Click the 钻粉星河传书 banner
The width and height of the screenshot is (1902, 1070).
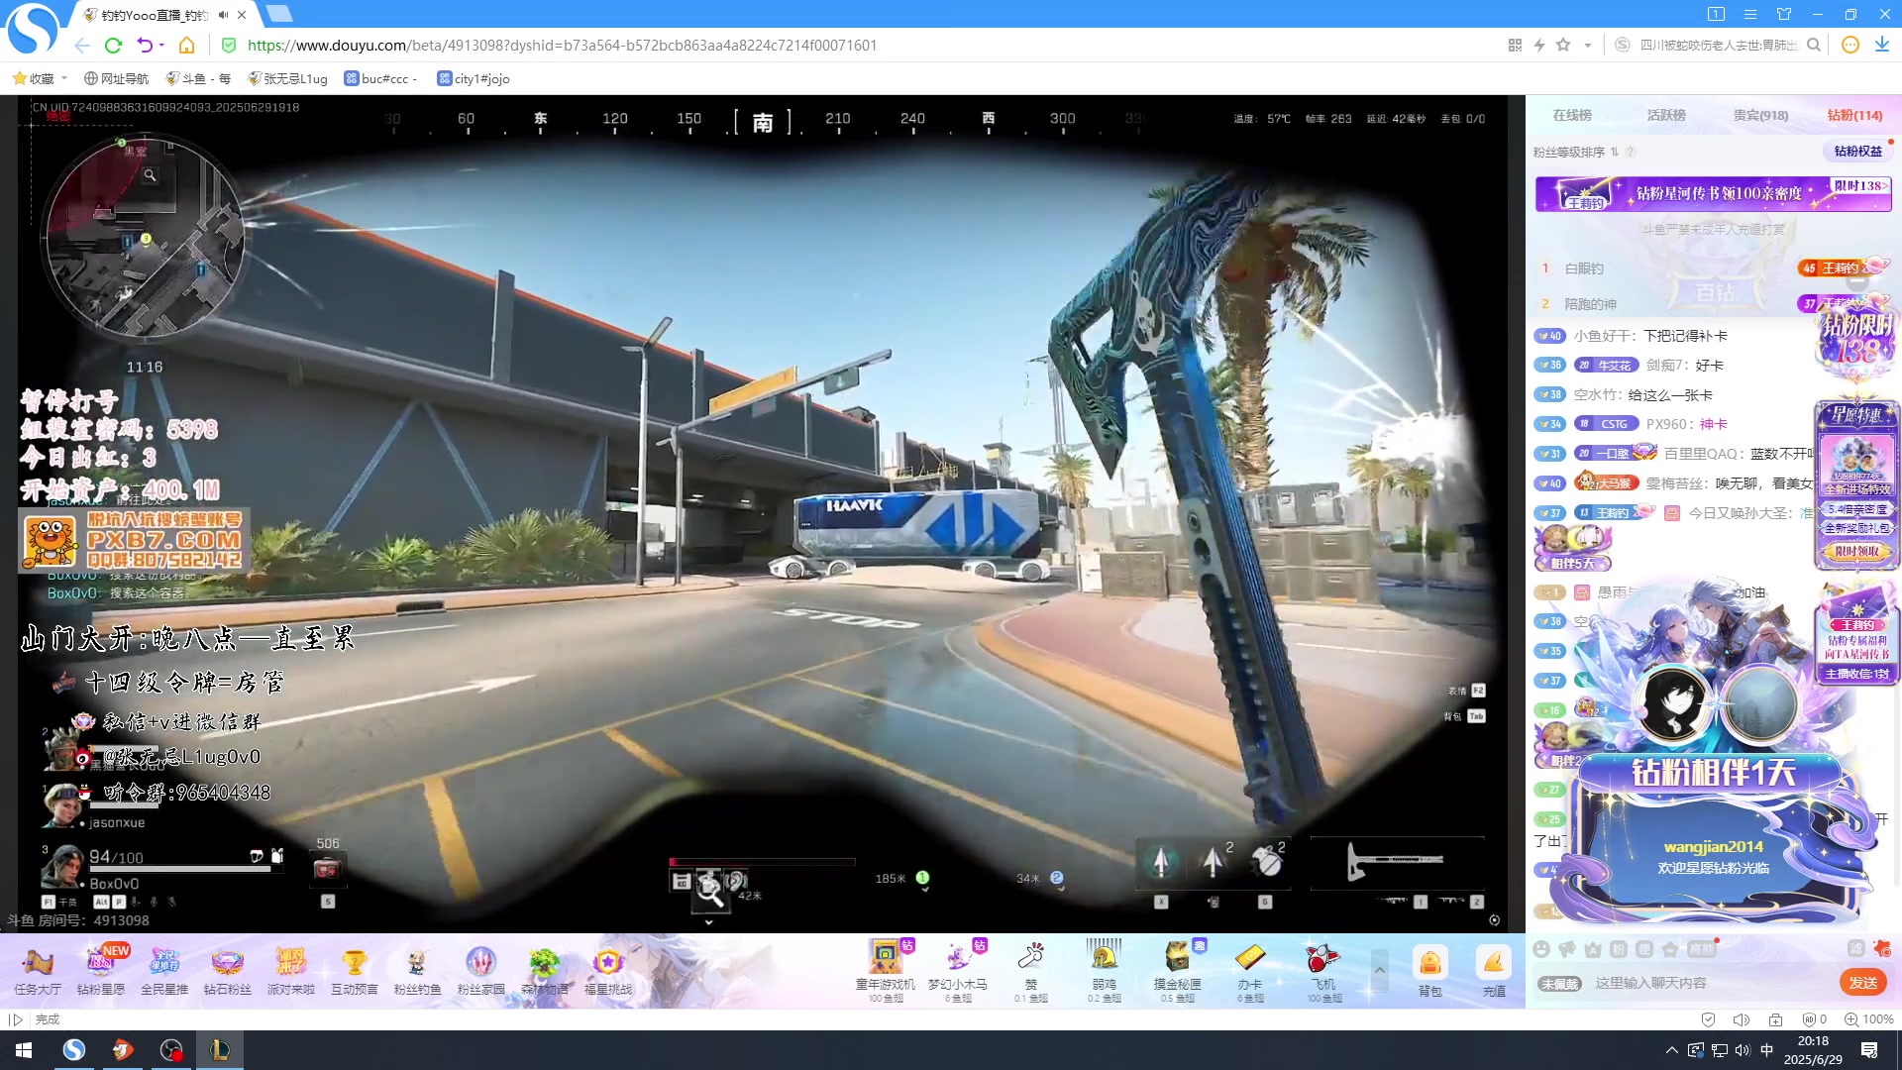coord(1713,193)
